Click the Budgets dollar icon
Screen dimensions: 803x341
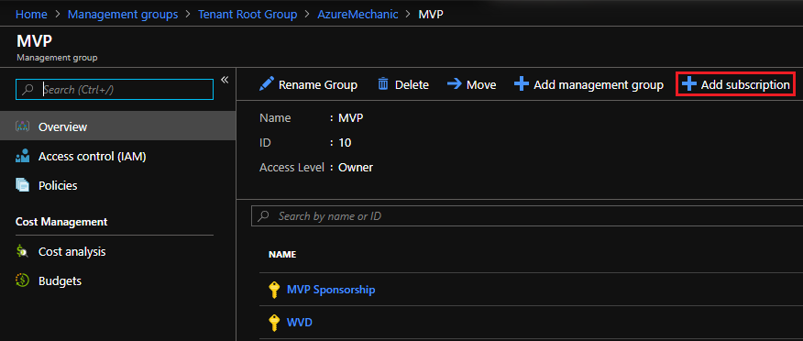[x=23, y=280]
